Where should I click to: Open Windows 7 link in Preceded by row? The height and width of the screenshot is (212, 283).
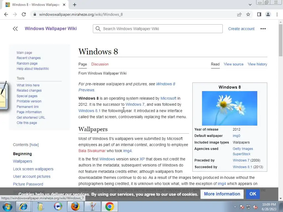tap(241, 160)
